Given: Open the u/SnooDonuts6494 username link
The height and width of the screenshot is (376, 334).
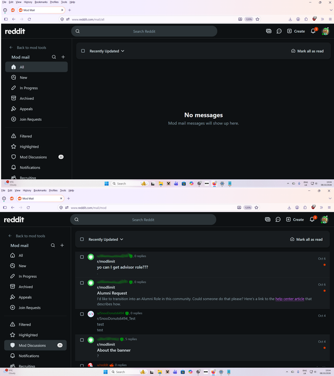Looking at the screenshot, I should coord(110,313).
